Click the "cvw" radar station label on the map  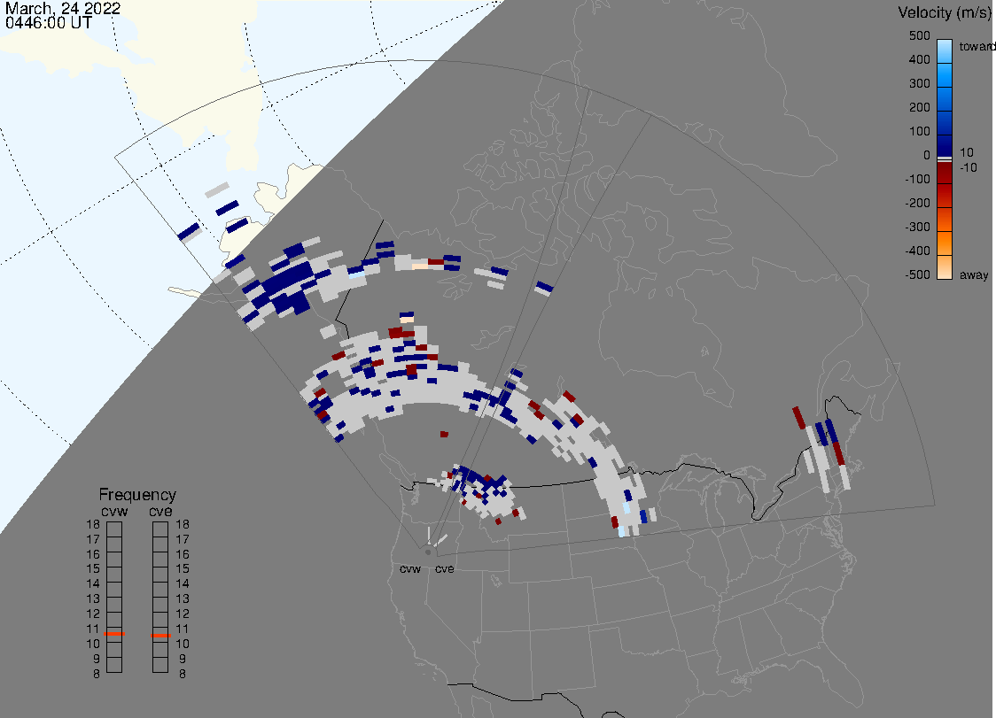point(410,569)
